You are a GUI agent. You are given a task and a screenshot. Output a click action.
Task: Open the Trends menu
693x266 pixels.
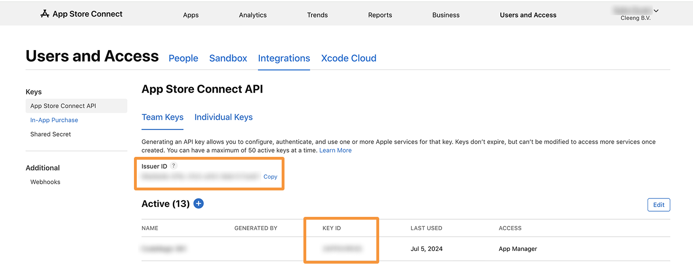tap(317, 15)
